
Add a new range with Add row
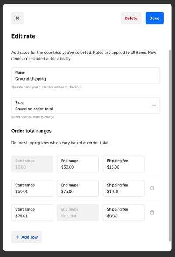[27, 237]
